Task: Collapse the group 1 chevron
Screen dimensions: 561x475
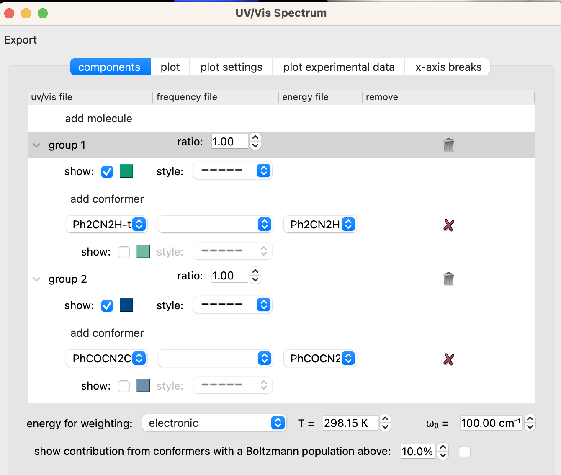Action: point(36,145)
